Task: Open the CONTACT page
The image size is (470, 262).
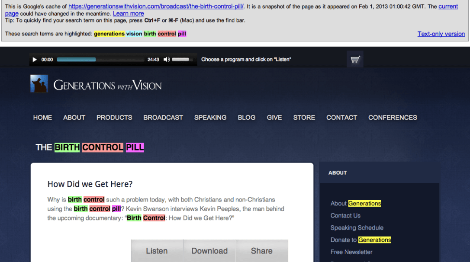Action: 341,117
